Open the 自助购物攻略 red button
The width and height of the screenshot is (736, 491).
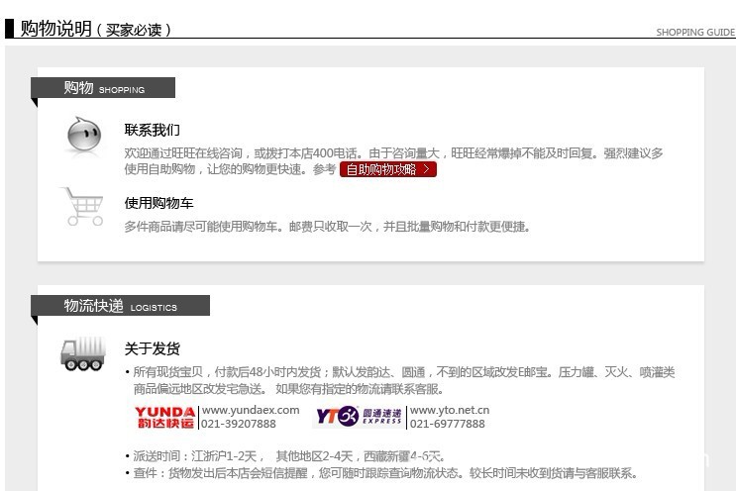point(388,169)
